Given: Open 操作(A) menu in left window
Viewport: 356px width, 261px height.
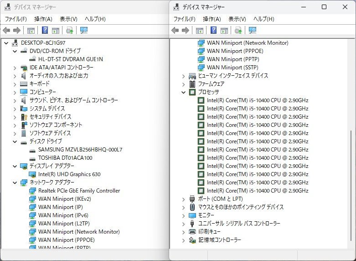Looking at the screenshot, I should [x=43, y=19].
